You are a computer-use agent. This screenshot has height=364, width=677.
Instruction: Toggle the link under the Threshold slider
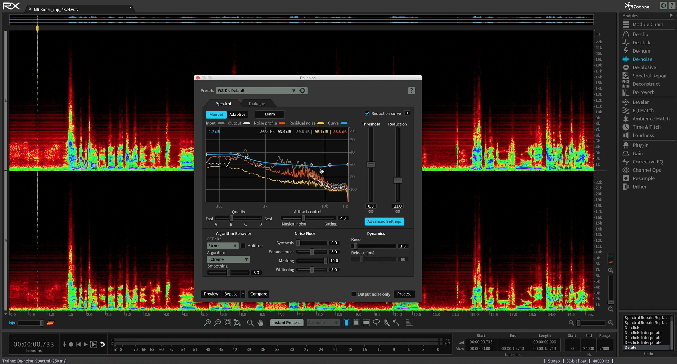click(x=371, y=211)
